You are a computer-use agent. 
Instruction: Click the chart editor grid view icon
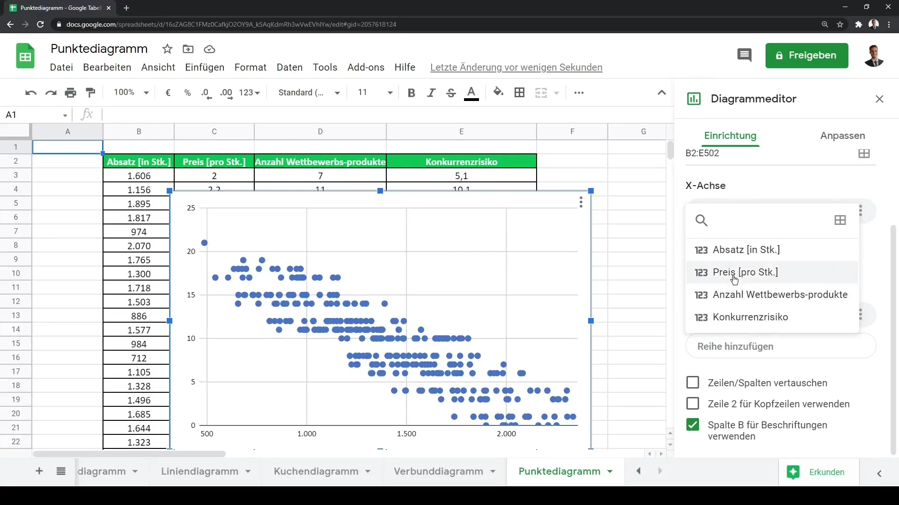tap(863, 153)
